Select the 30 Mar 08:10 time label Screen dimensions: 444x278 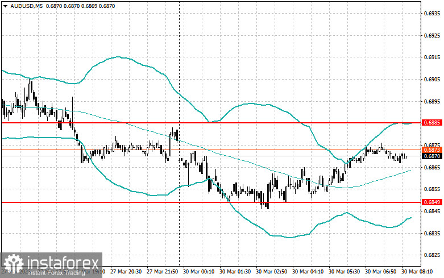[x=417, y=272]
